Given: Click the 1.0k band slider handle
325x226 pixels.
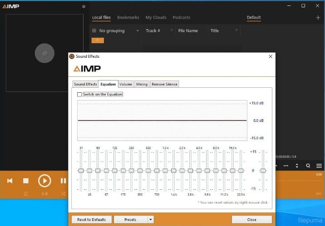Looking at the screenshot, I should pyautogui.click(x=165, y=171).
